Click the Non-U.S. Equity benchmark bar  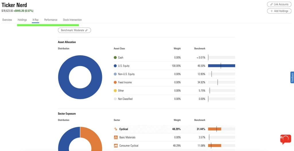coord(221,74)
